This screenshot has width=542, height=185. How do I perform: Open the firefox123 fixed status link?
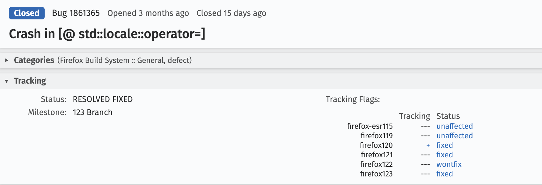click(444, 174)
